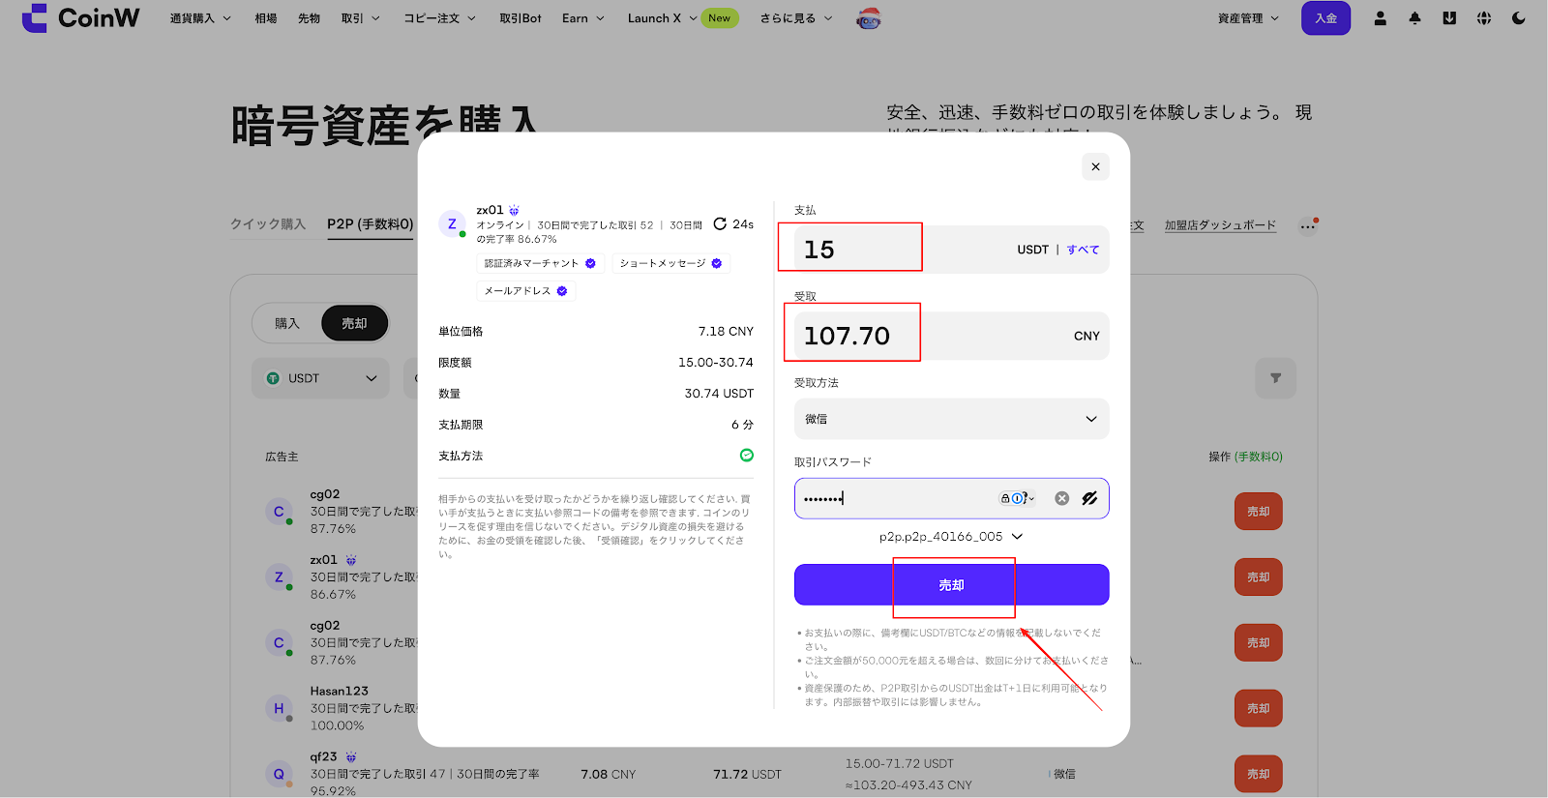
Task: Click the filter funnel icon
Action: click(1275, 378)
